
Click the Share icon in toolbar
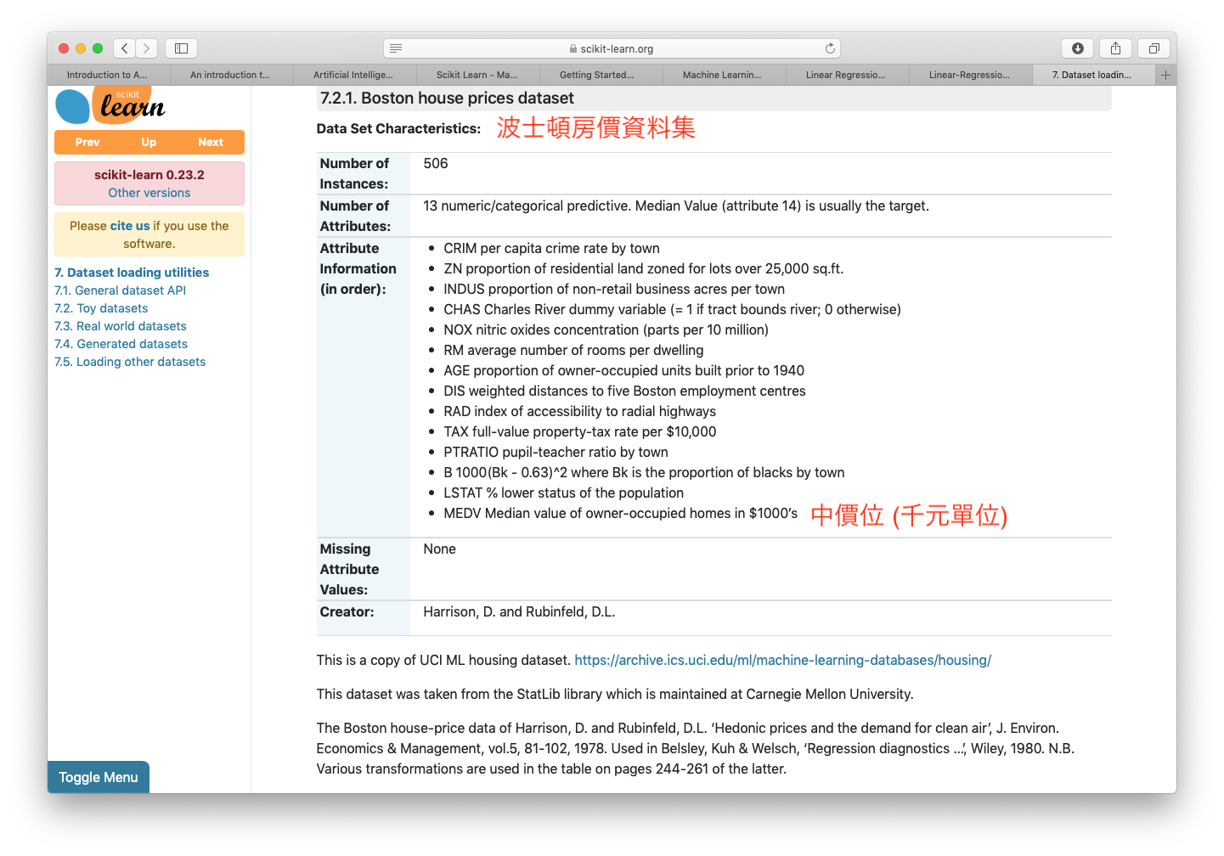tap(1115, 48)
